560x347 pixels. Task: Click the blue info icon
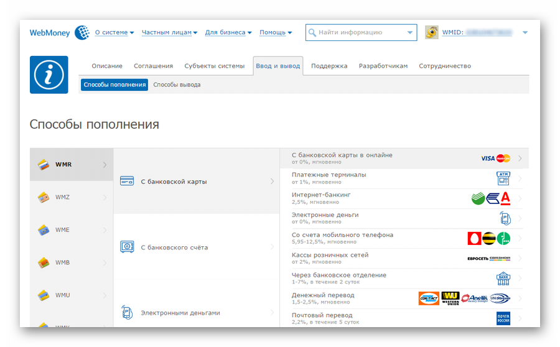tap(49, 75)
